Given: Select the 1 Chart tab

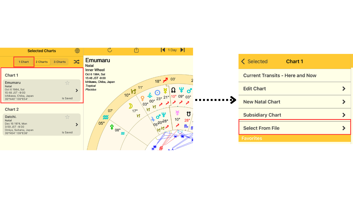Looking at the screenshot, I should [x=24, y=62].
